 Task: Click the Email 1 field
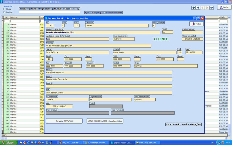coord(109,72)
